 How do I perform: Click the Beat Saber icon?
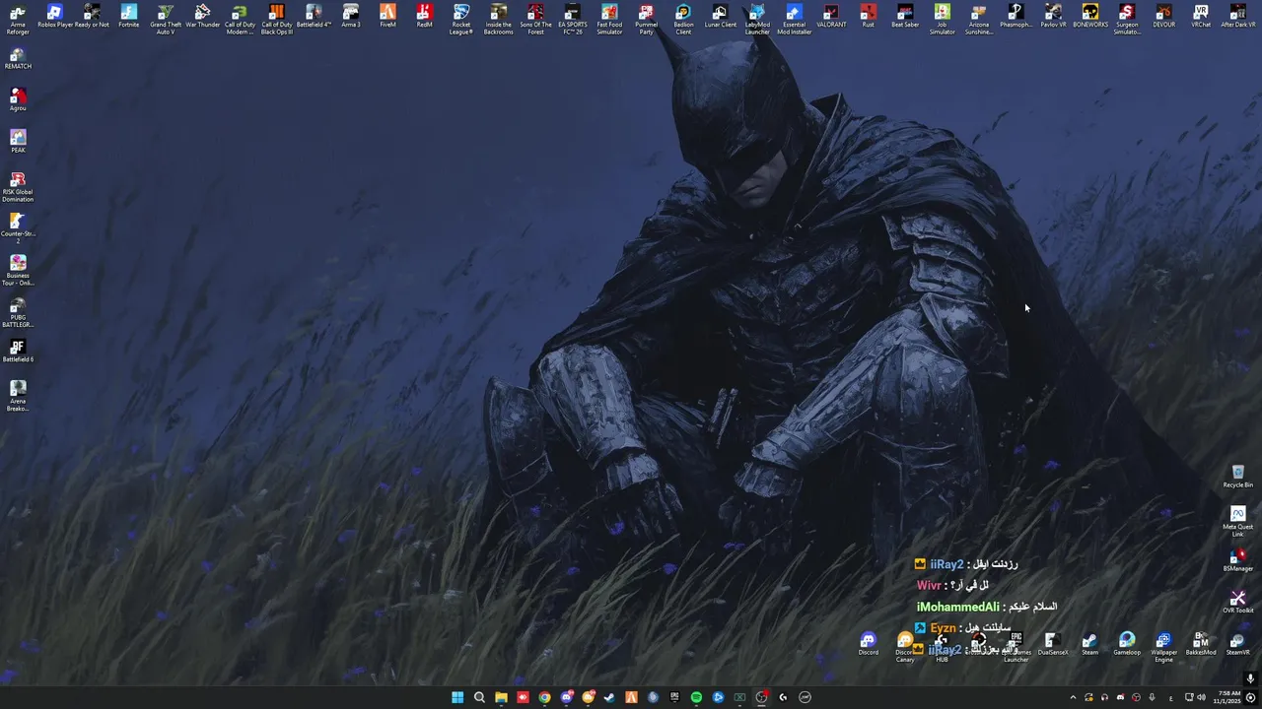(x=905, y=16)
